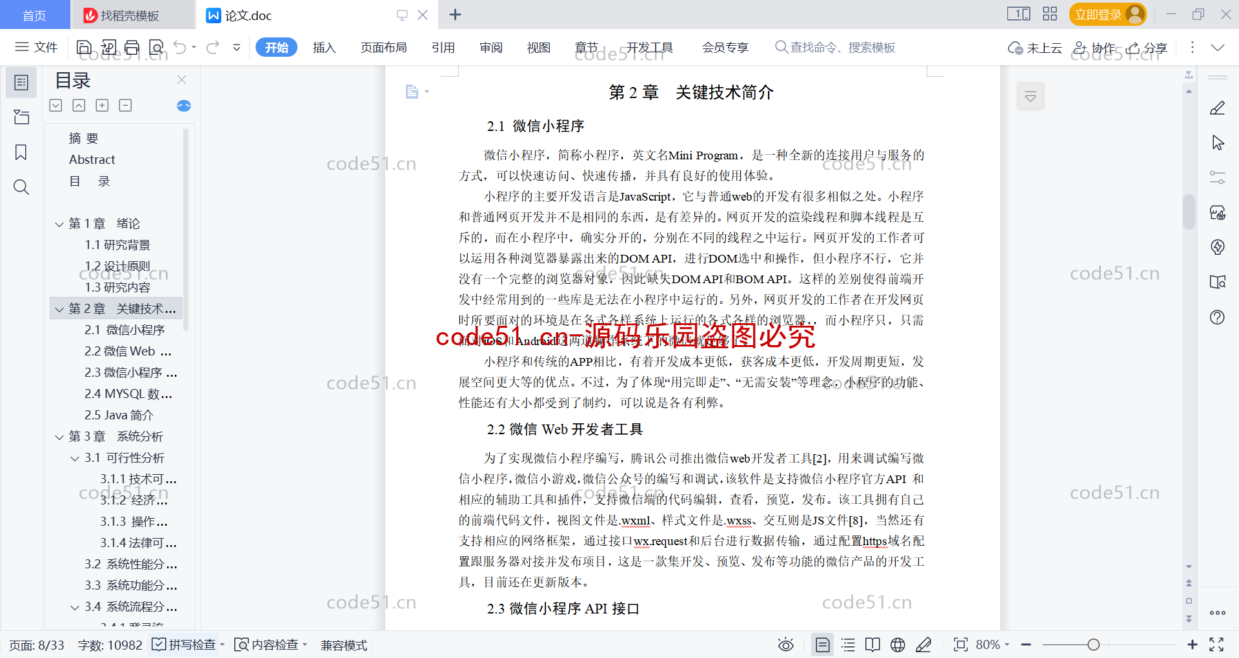Click 字数: 10982 word count

point(110,644)
